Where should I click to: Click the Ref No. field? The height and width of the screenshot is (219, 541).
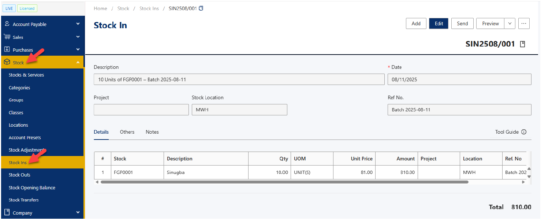click(x=459, y=109)
